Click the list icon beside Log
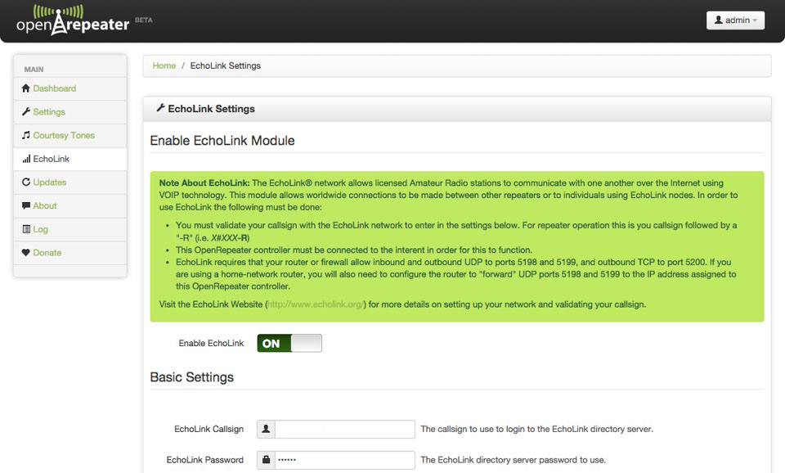This screenshot has height=473, width=785. tap(26, 229)
